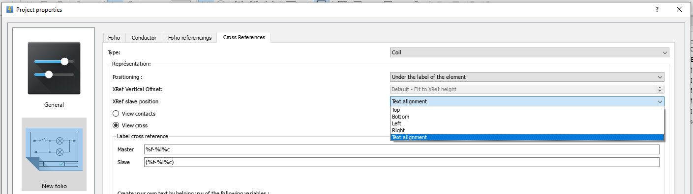Click the New folio label in the sidebar

[54, 186]
